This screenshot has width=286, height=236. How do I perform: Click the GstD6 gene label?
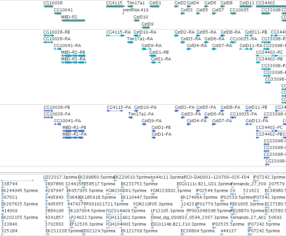point(210,3)
